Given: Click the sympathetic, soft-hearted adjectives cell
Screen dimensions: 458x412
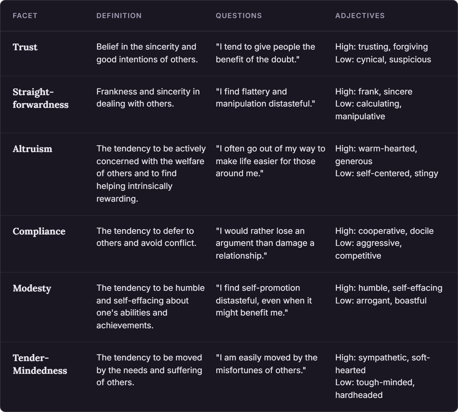Looking at the screenshot, I should coord(382,376).
